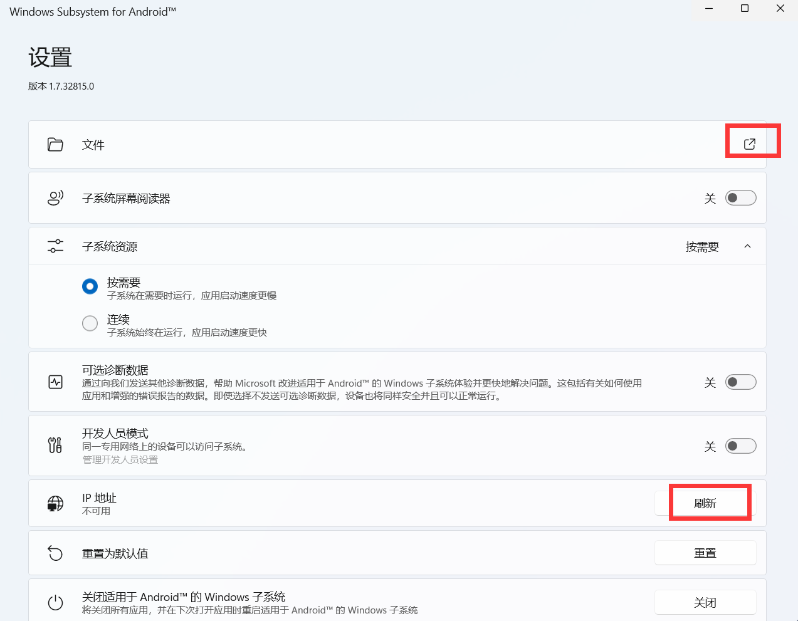Click the 文件 row label
The image size is (798, 621).
pos(93,145)
